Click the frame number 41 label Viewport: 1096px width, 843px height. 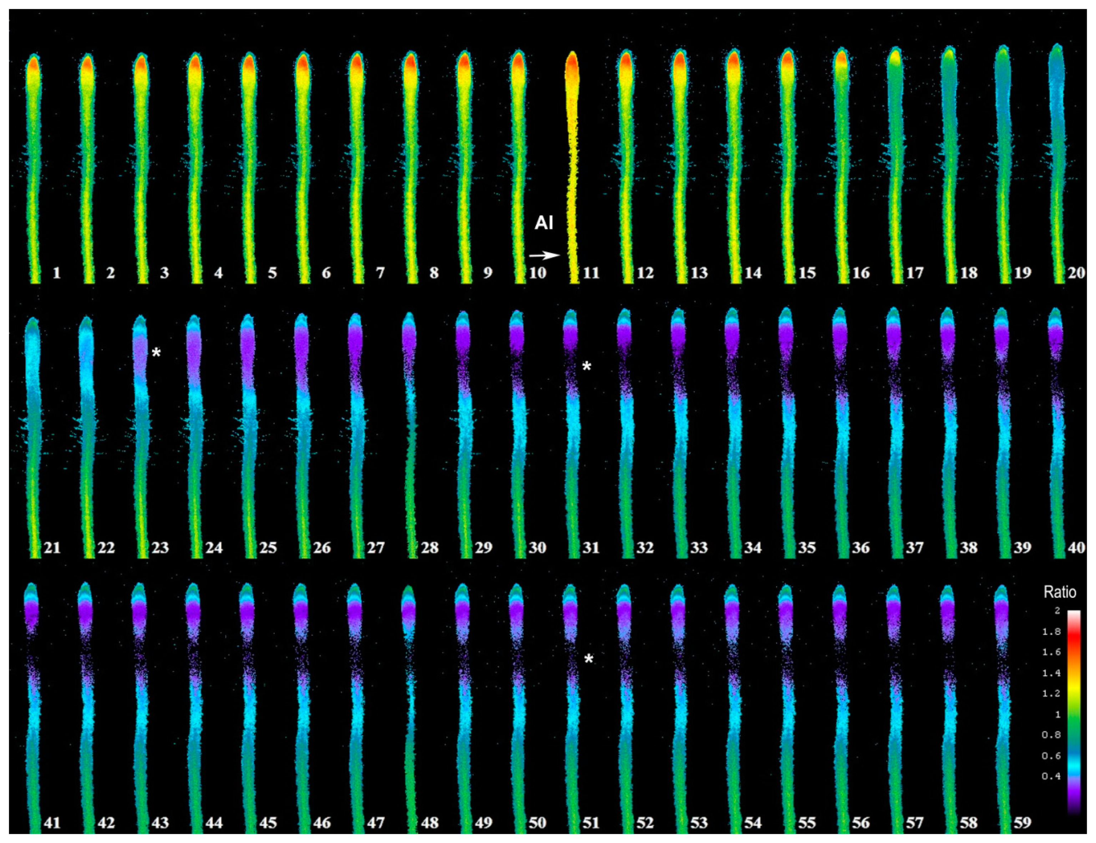52,823
